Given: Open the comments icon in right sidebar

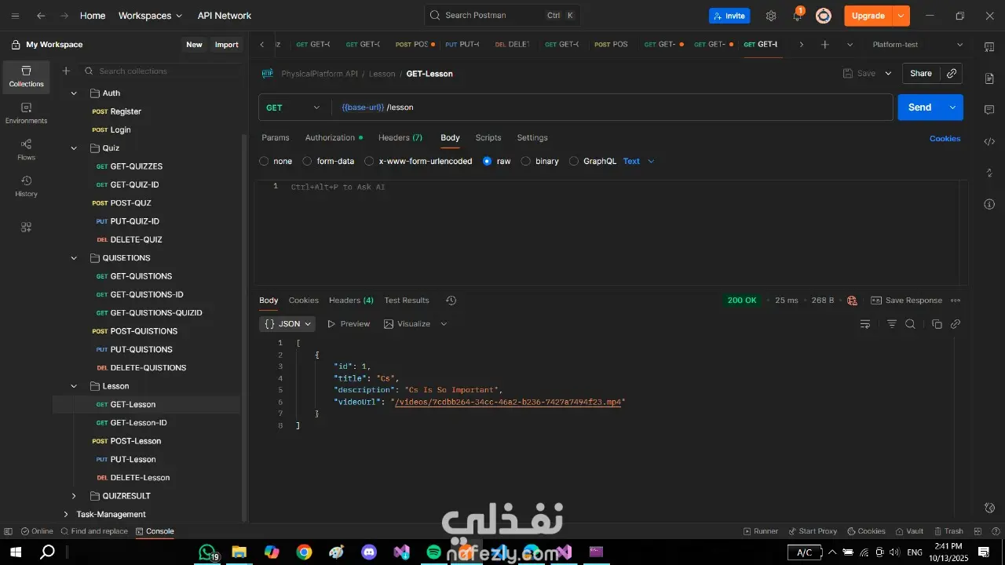Looking at the screenshot, I should [x=989, y=110].
